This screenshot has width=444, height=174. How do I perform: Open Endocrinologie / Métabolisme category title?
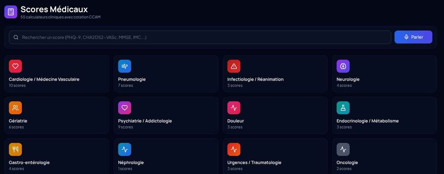[368, 121]
